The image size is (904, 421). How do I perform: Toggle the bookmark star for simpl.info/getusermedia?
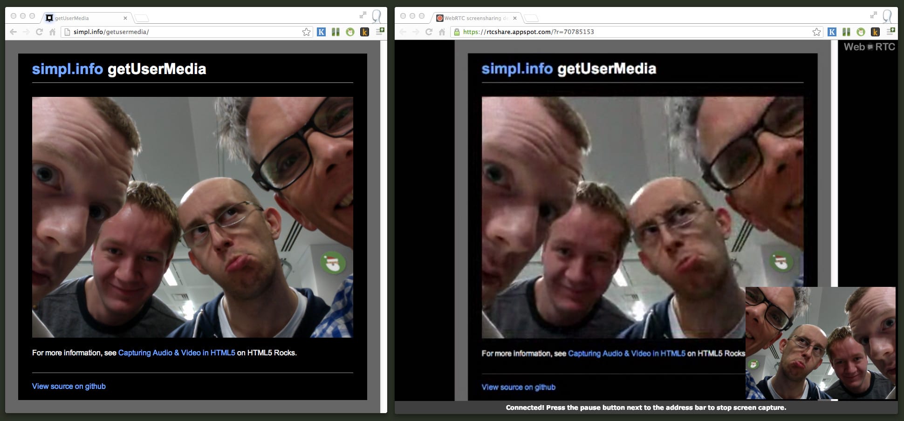[x=306, y=32]
